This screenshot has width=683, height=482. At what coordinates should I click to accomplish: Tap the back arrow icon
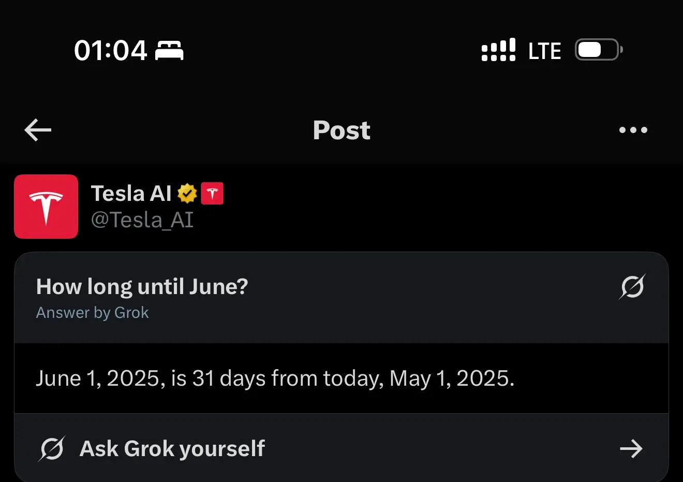click(x=38, y=130)
